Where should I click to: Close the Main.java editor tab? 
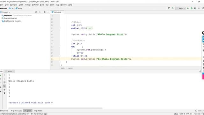pyautogui.click(x=62, y=12)
